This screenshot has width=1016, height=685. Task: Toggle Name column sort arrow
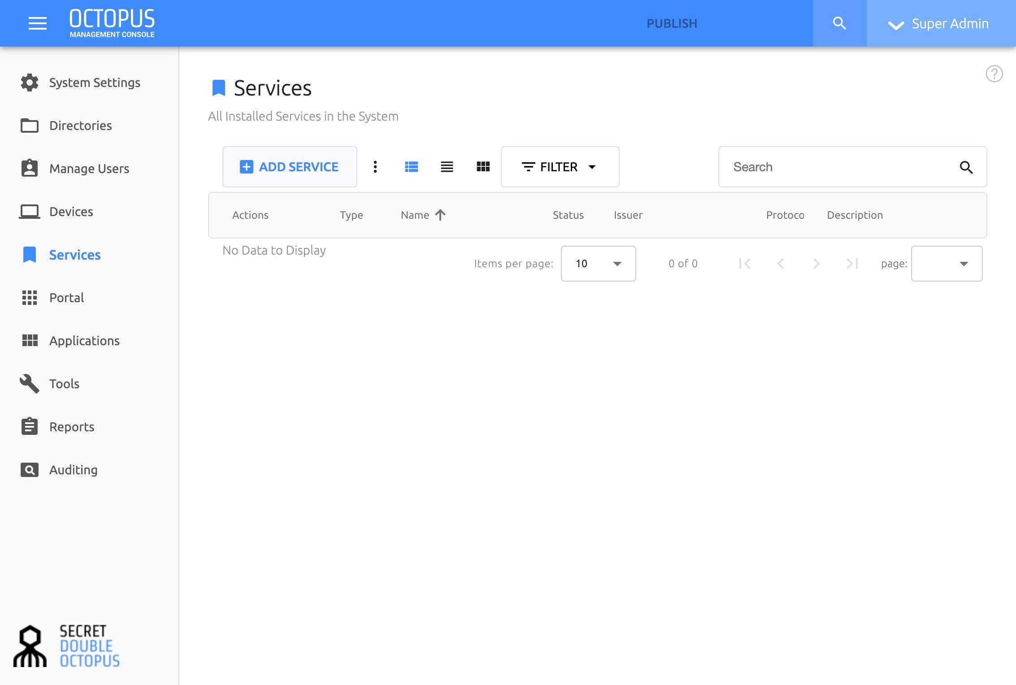[x=440, y=215]
